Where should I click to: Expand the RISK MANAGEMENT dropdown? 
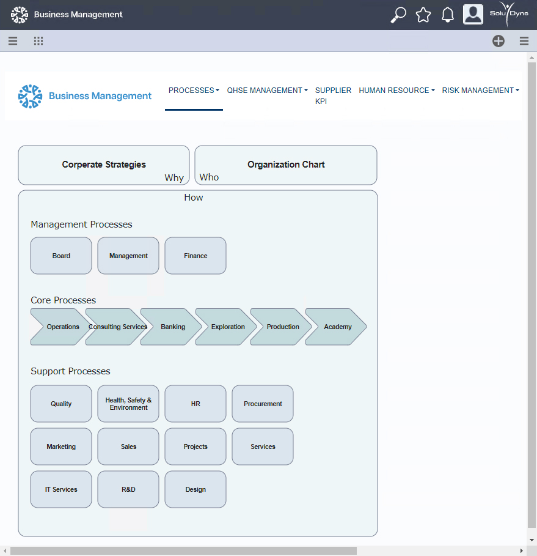pos(480,90)
